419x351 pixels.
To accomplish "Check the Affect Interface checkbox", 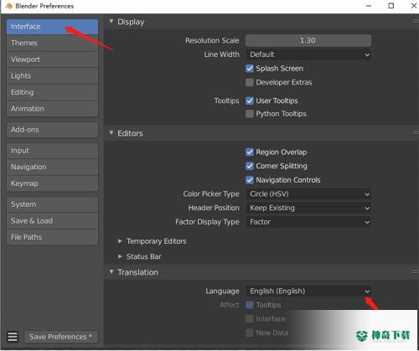I will [250, 319].
